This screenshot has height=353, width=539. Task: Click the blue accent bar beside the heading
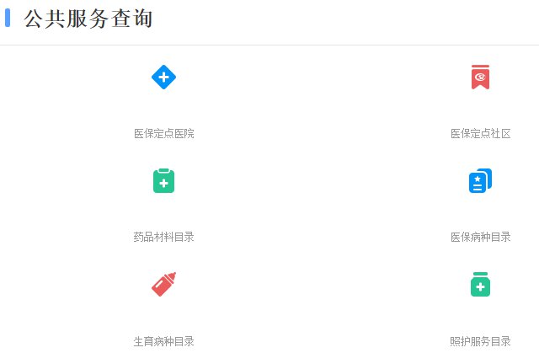coord(8,18)
